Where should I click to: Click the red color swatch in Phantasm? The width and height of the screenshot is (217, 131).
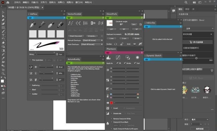pos(111,103)
